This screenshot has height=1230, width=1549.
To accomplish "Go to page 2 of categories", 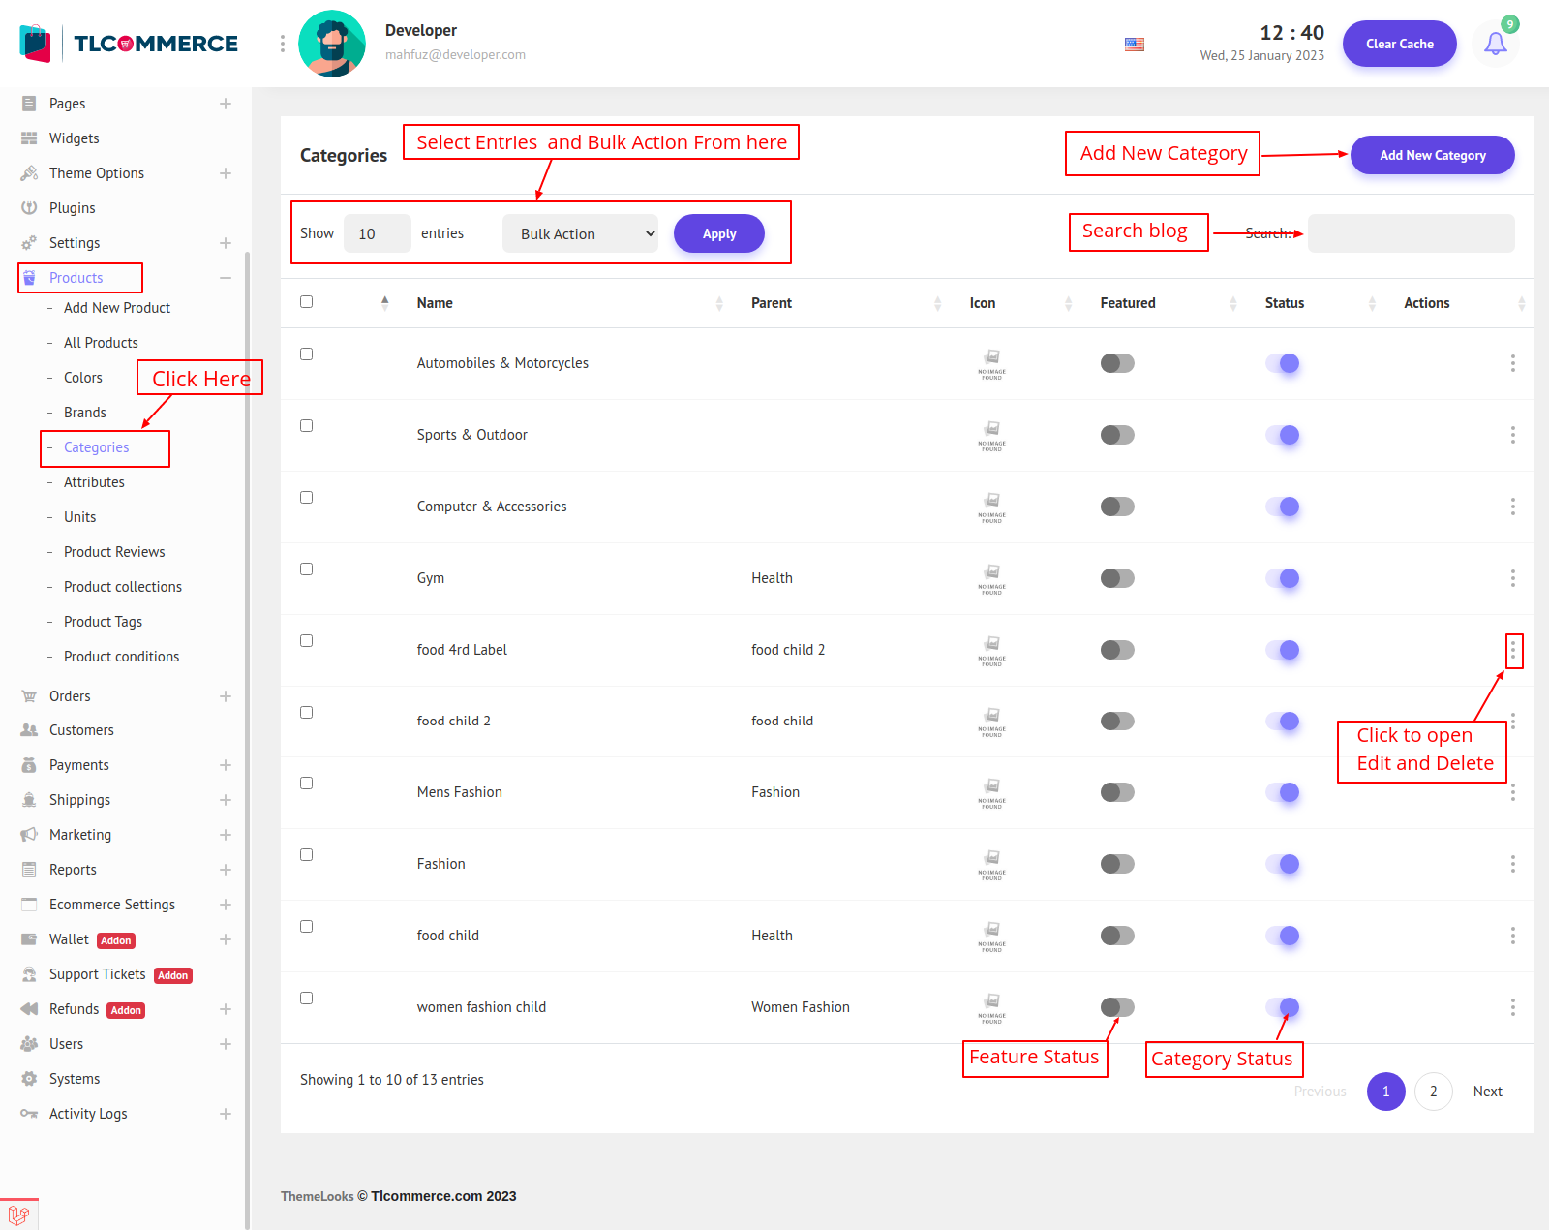I will [1433, 1092].
